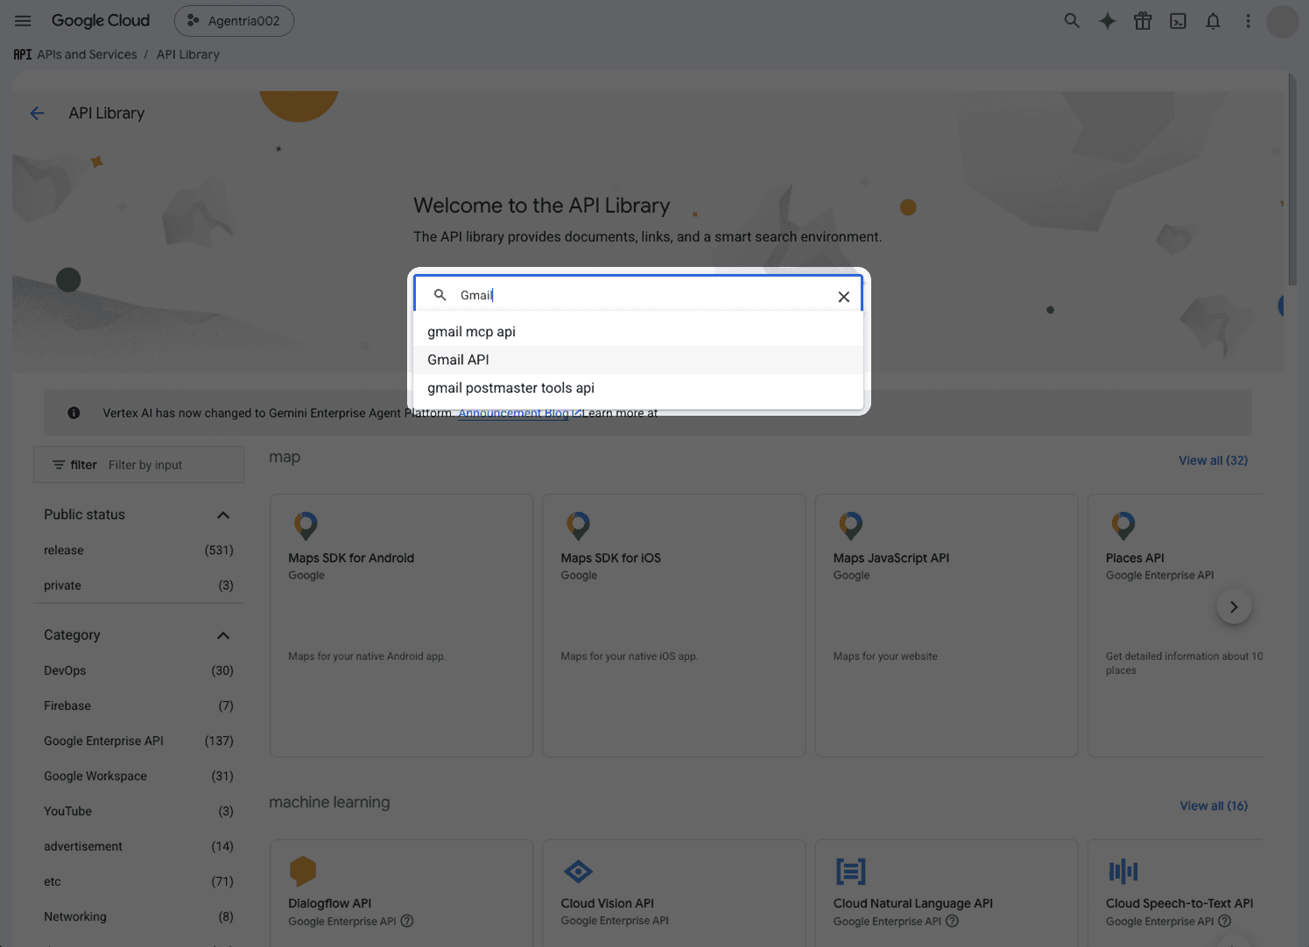Open Maps JavaScript API pin icon
The height and width of the screenshot is (947, 1309).
851,525
